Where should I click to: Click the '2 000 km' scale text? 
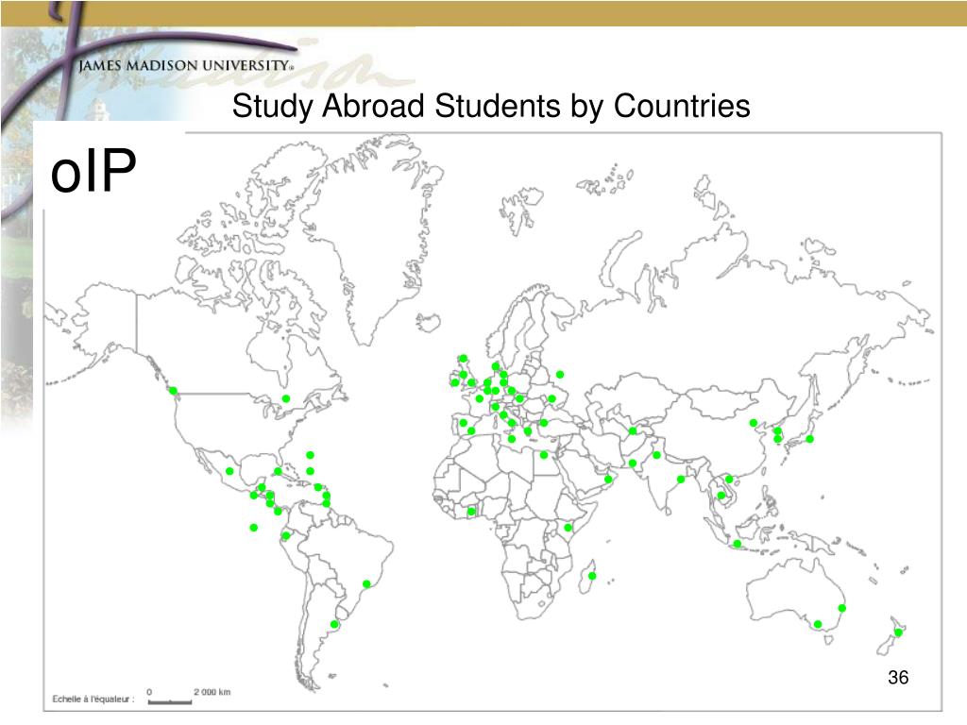coord(212,692)
